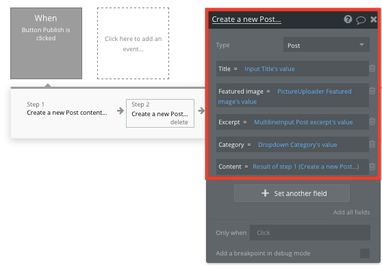Screen dimensions: 382x265
Task: Delete the Excerpt field trash icon
Action: click(372, 122)
